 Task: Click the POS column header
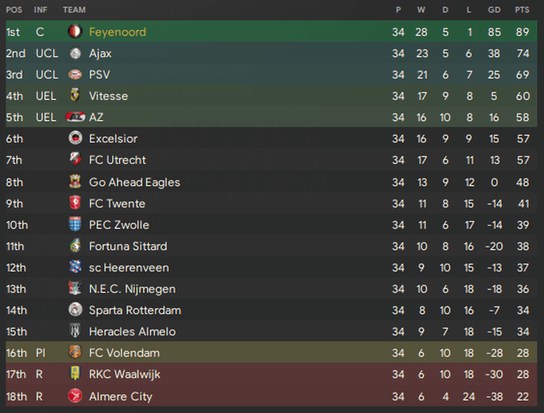(14, 10)
